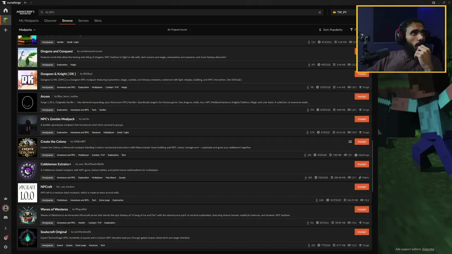Screen dimensions: 452x254
Task: Open the Skins tab
Action: (98, 20)
